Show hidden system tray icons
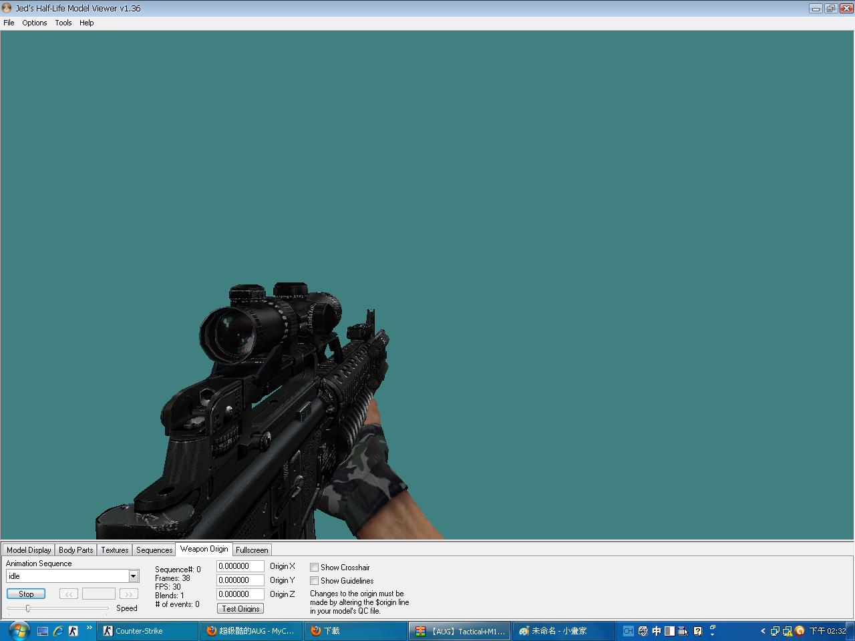855x641 pixels. (x=763, y=631)
